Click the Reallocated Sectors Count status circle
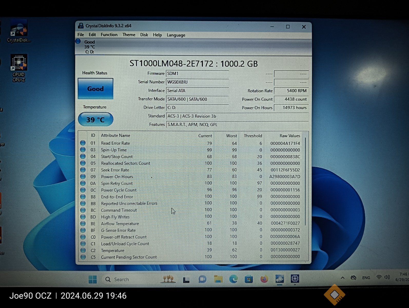 (83, 163)
